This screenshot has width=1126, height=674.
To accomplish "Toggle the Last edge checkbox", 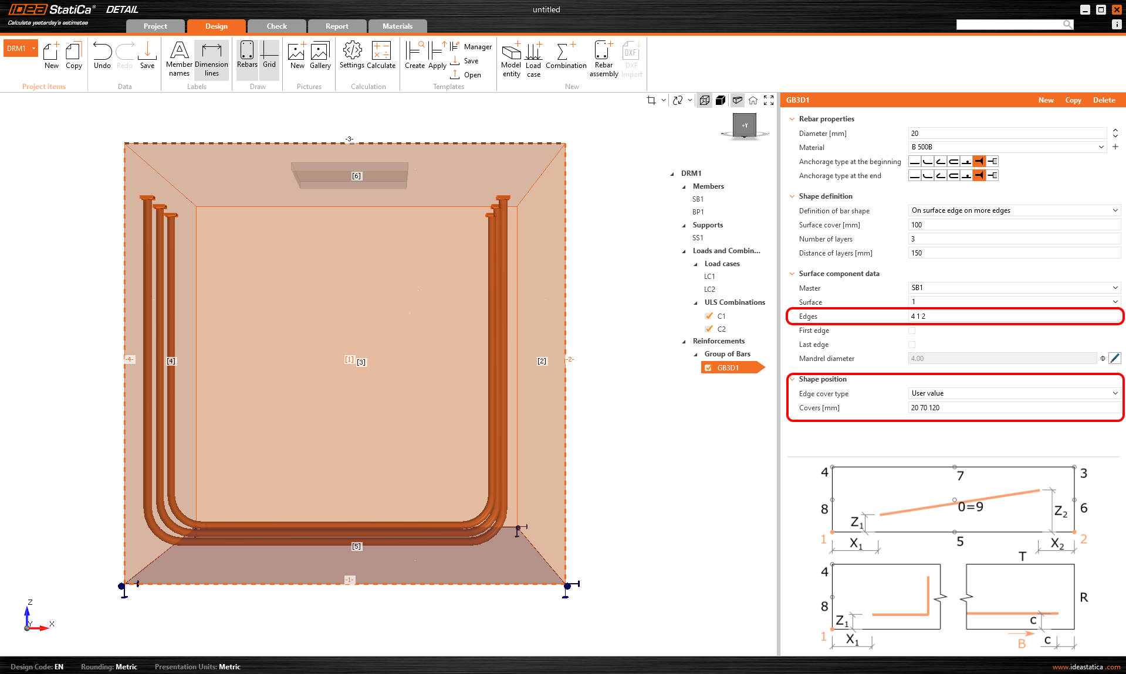I will tap(912, 345).
